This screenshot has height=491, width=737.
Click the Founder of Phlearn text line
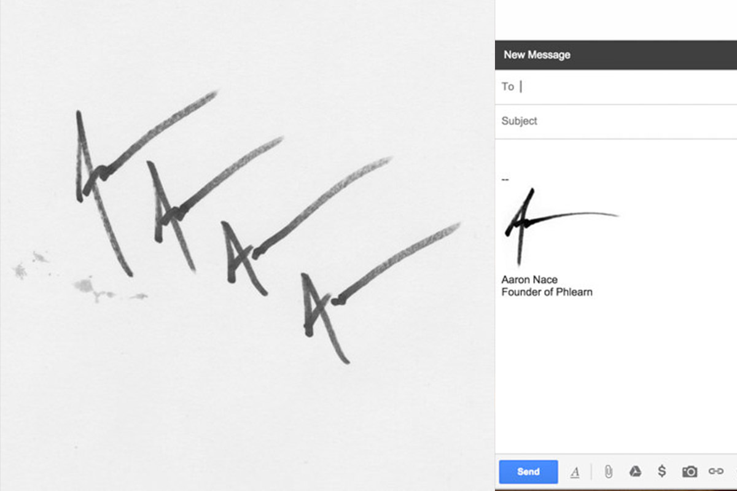coord(547,292)
